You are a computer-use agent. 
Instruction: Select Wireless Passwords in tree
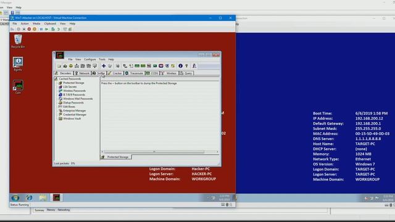point(74,91)
